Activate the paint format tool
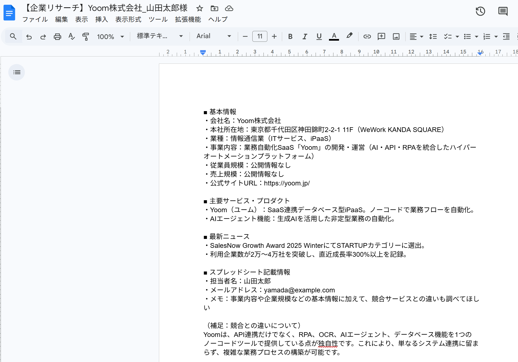Screen dimensions: 518x362 [86, 36]
